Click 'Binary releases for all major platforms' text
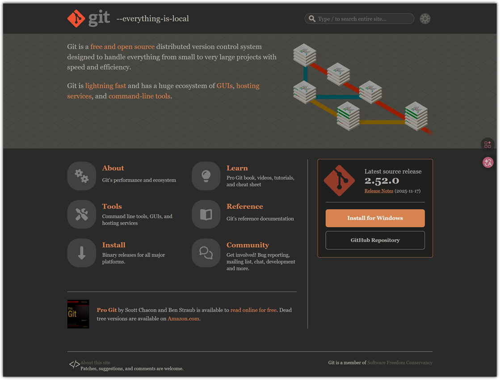500x380 pixels. click(134, 258)
